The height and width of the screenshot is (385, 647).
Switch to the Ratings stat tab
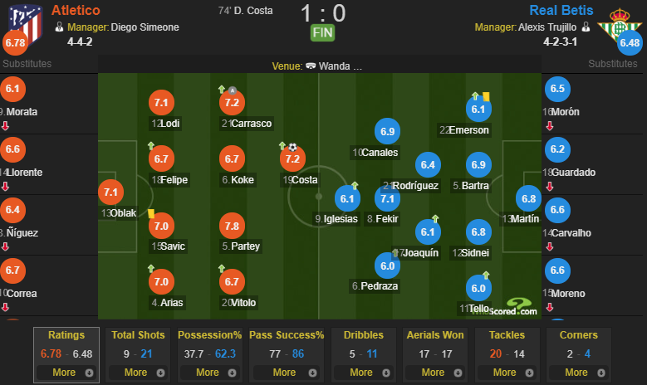tap(66, 335)
